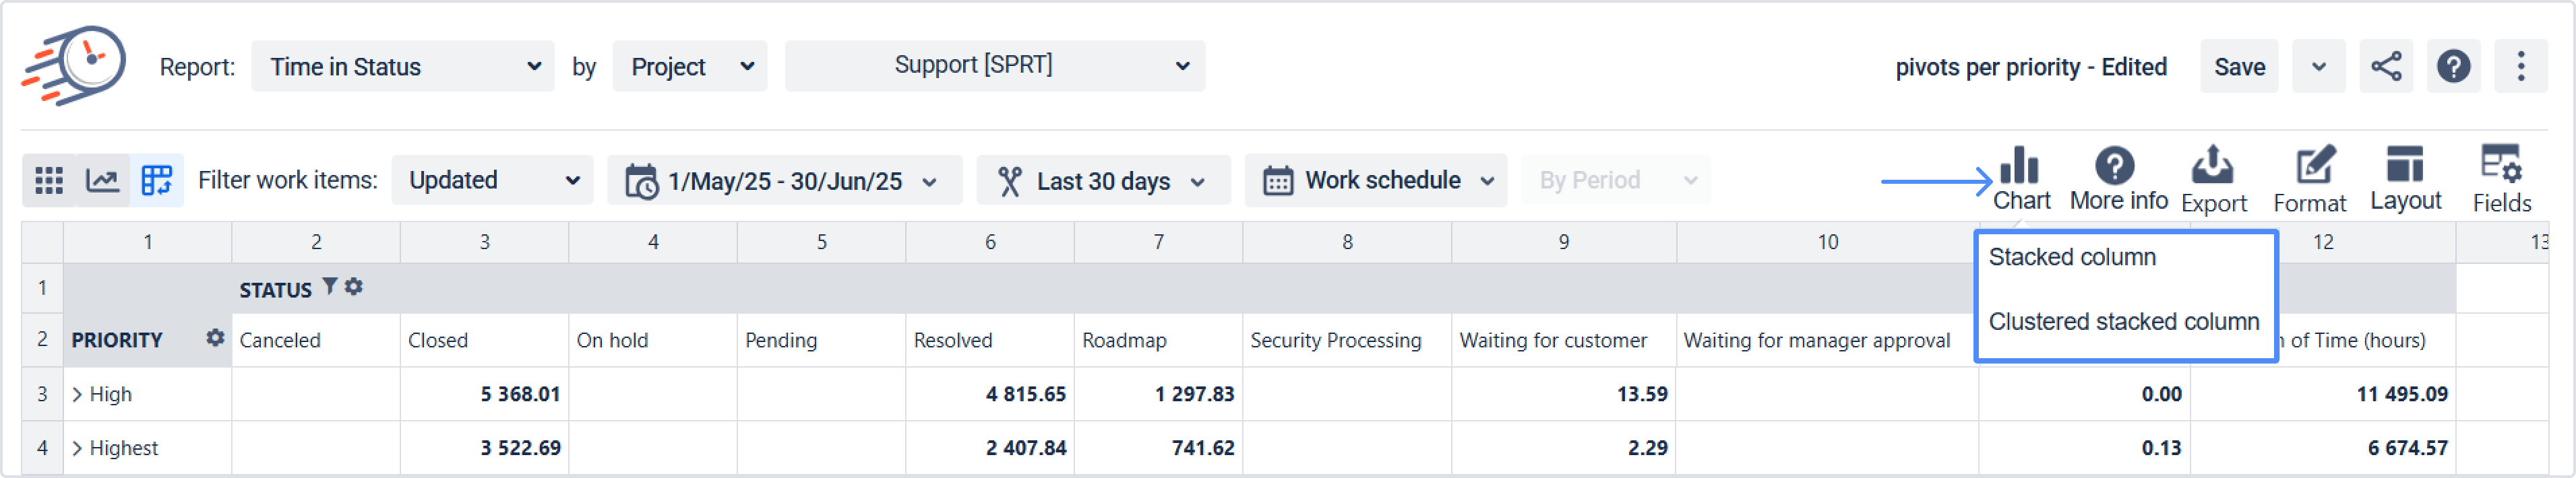This screenshot has width=2576, height=478.
Task: Expand the Highest priority row
Action: click(77, 448)
